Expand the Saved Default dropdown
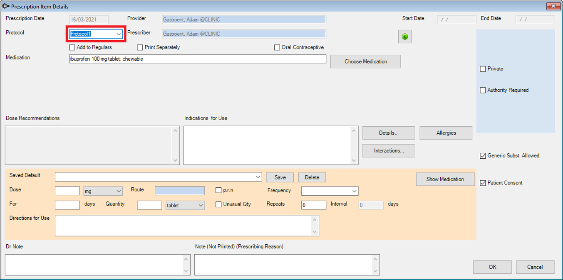 click(258, 177)
